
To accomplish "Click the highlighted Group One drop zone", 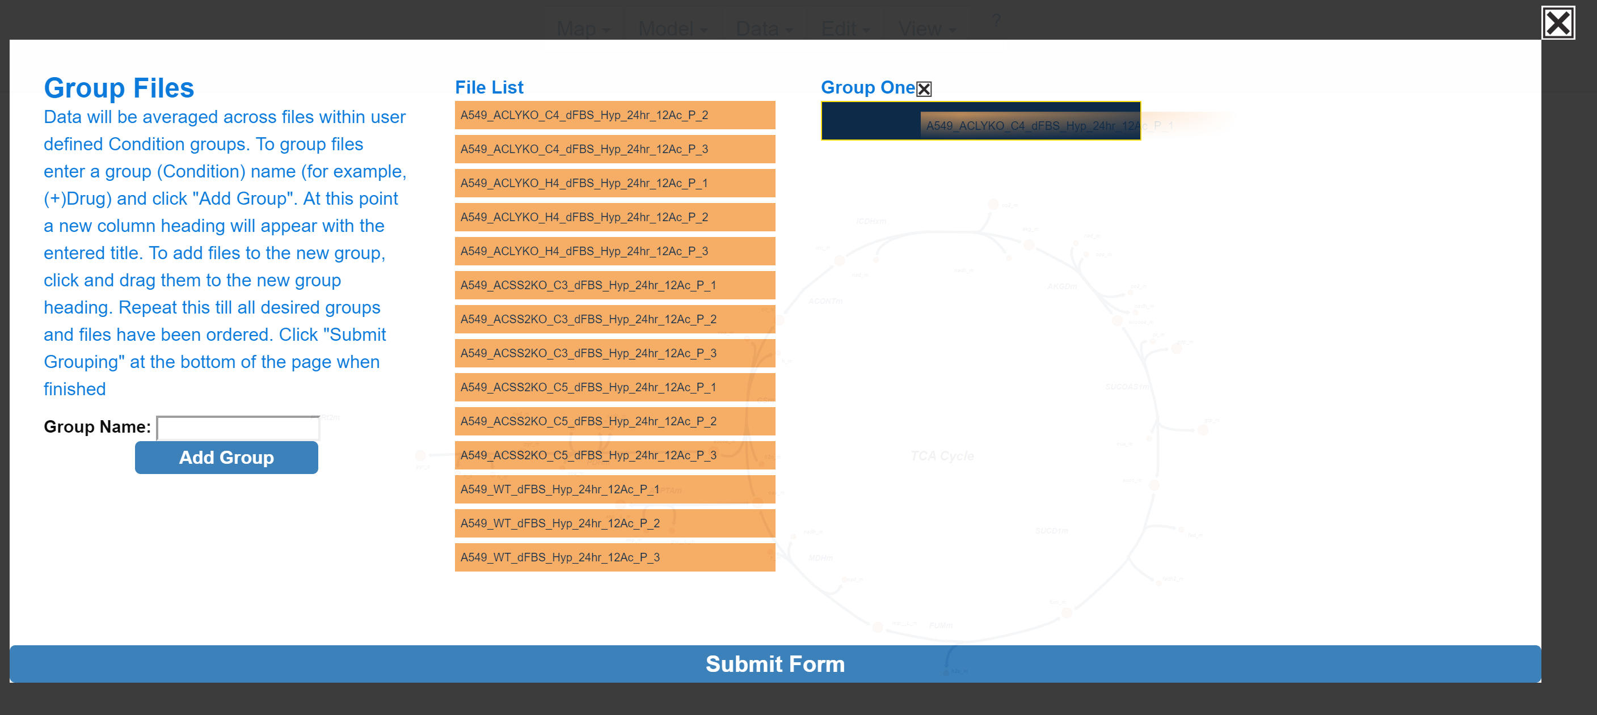I will click(981, 121).
